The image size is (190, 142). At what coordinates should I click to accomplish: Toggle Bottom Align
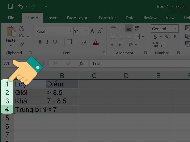click(129, 28)
